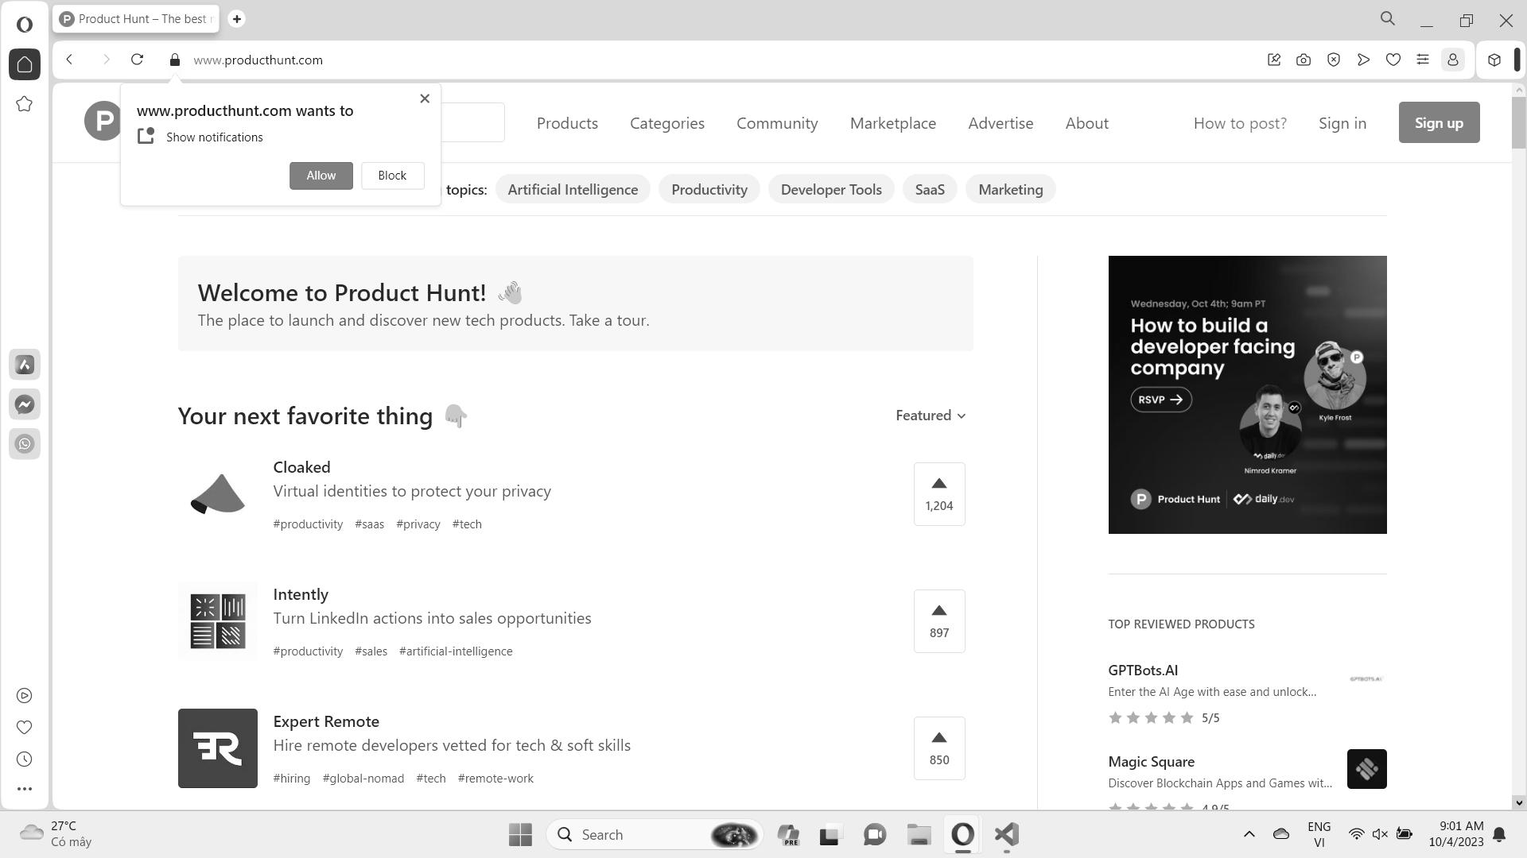Click the send flow arrow icon
The image size is (1527, 858).
(1363, 60)
